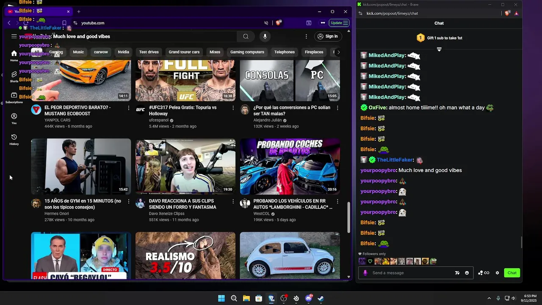Open the You section in sidebar

pos(14,119)
